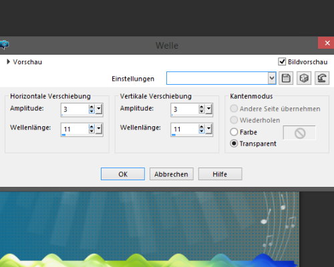Open the horizontal Amplitude slider dropdown
The height and width of the screenshot is (267, 334).
[98, 109]
